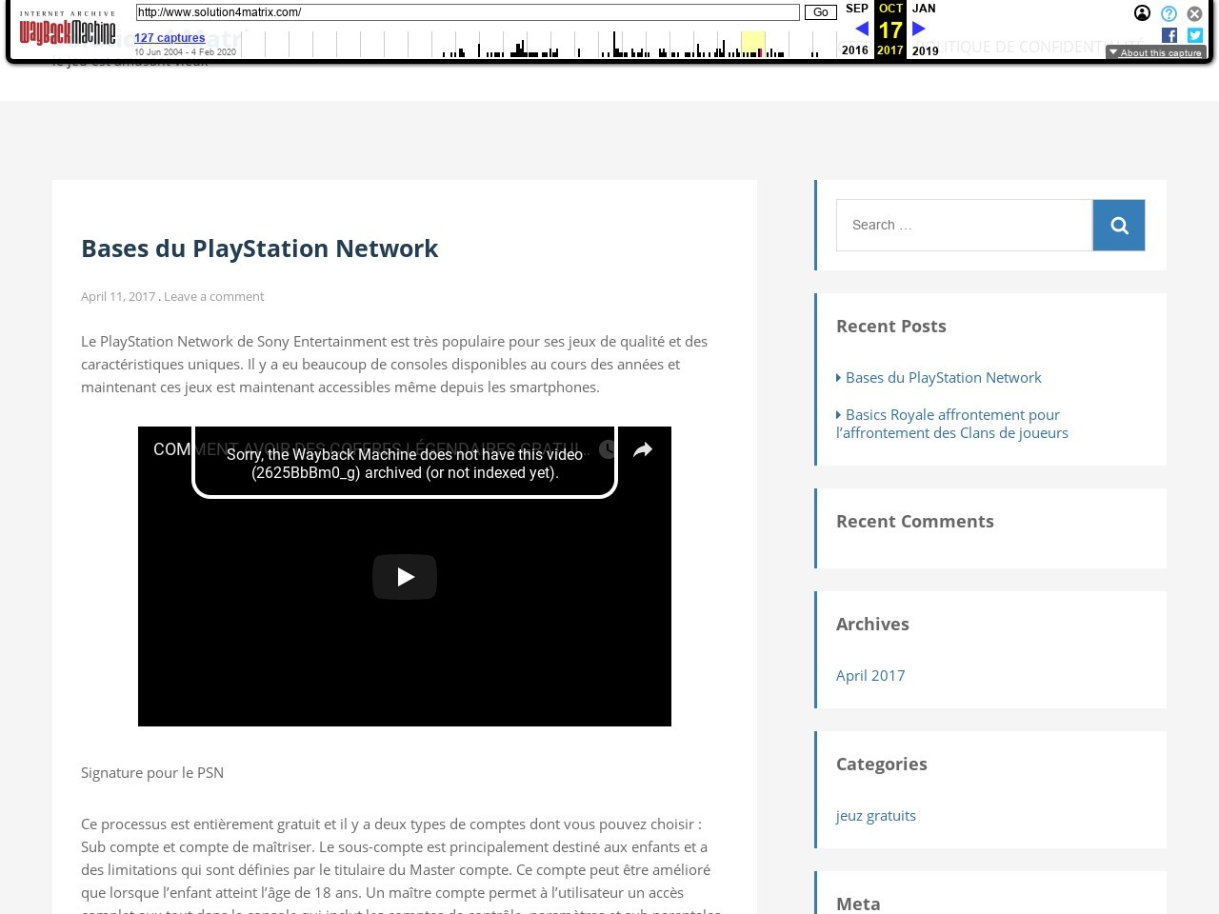This screenshot has height=914, width=1219.
Task: Select the highlighted capture timeline marker
Action: tap(752, 45)
